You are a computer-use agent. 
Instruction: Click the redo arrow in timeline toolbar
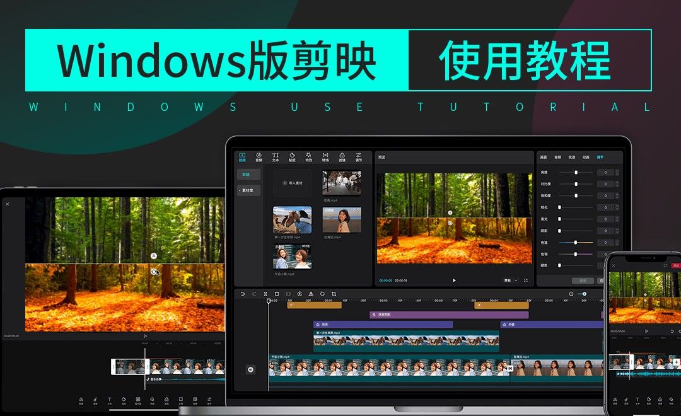click(254, 294)
